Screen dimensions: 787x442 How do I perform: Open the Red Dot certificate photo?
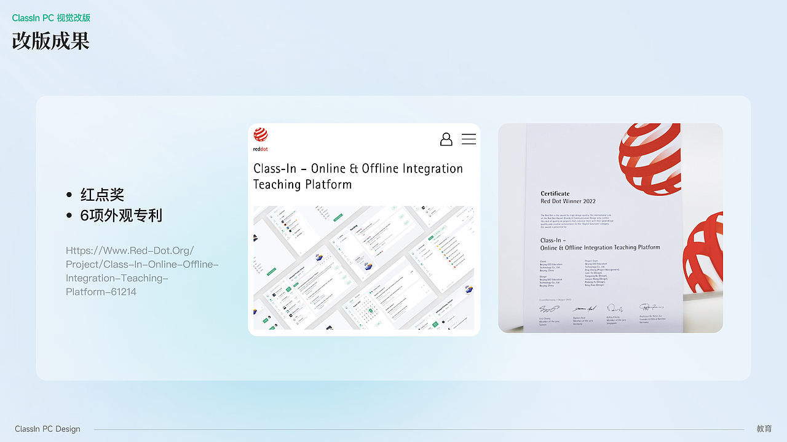pos(611,228)
